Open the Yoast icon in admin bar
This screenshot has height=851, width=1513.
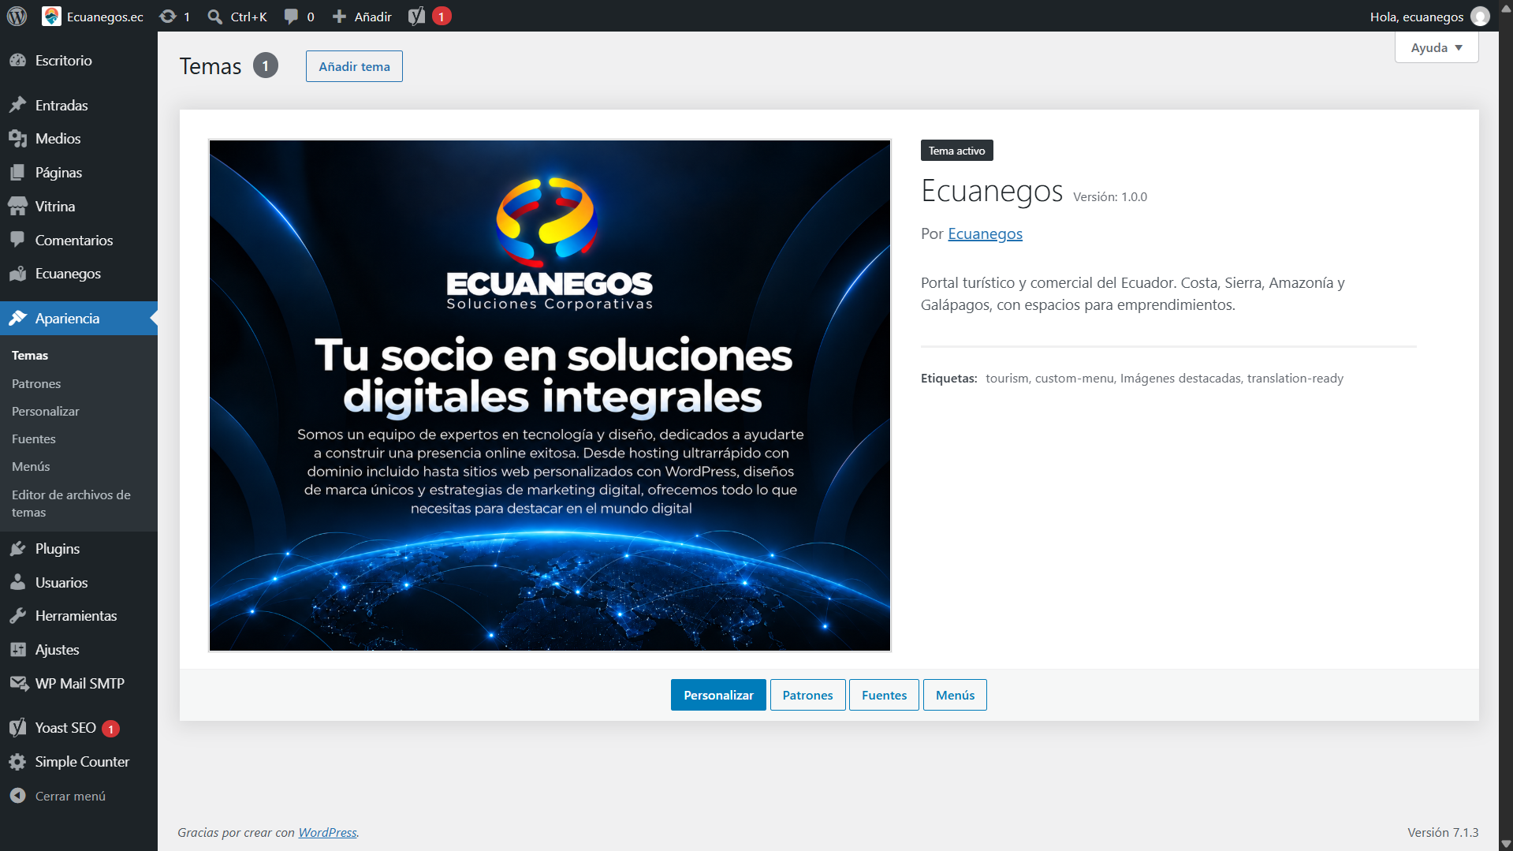coord(416,16)
